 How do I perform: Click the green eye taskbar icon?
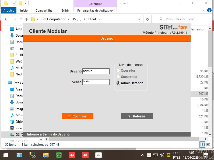(59, 155)
